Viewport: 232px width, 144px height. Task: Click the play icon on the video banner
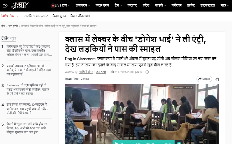(117, 143)
